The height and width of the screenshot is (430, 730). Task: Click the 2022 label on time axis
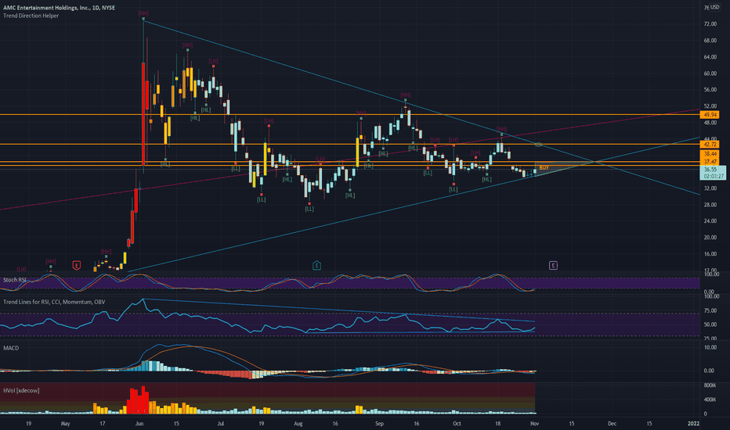point(693,424)
